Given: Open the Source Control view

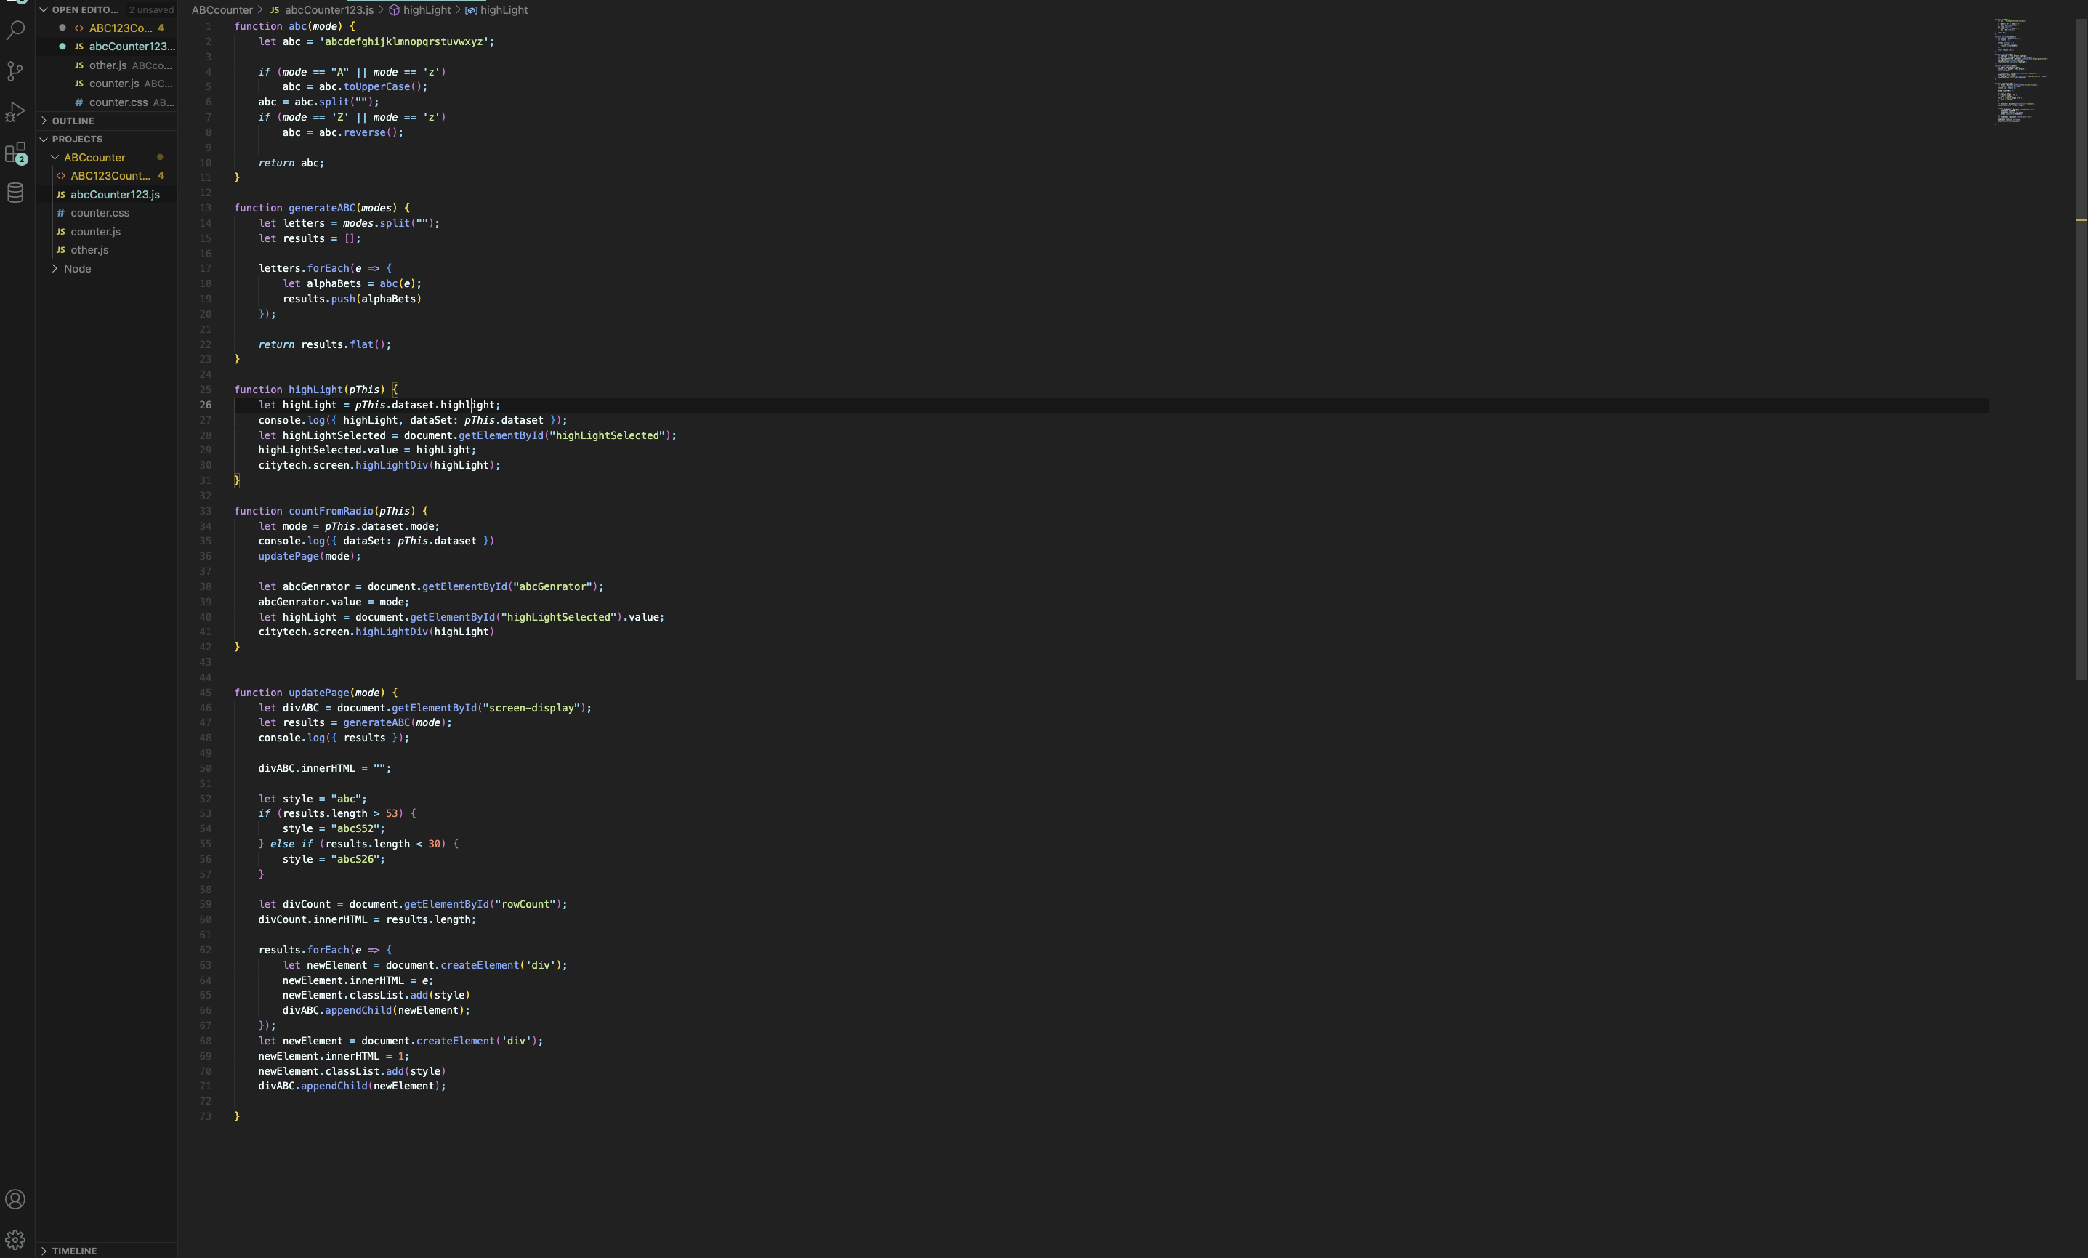Looking at the screenshot, I should click(15, 71).
